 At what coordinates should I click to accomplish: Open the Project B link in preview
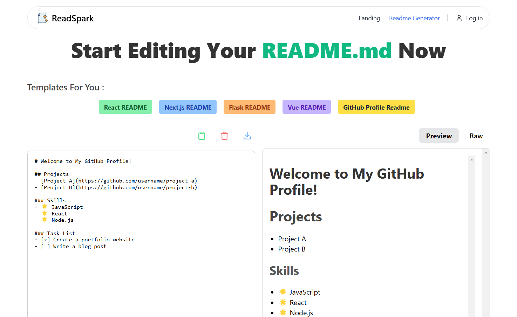click(x=292, y=249)
